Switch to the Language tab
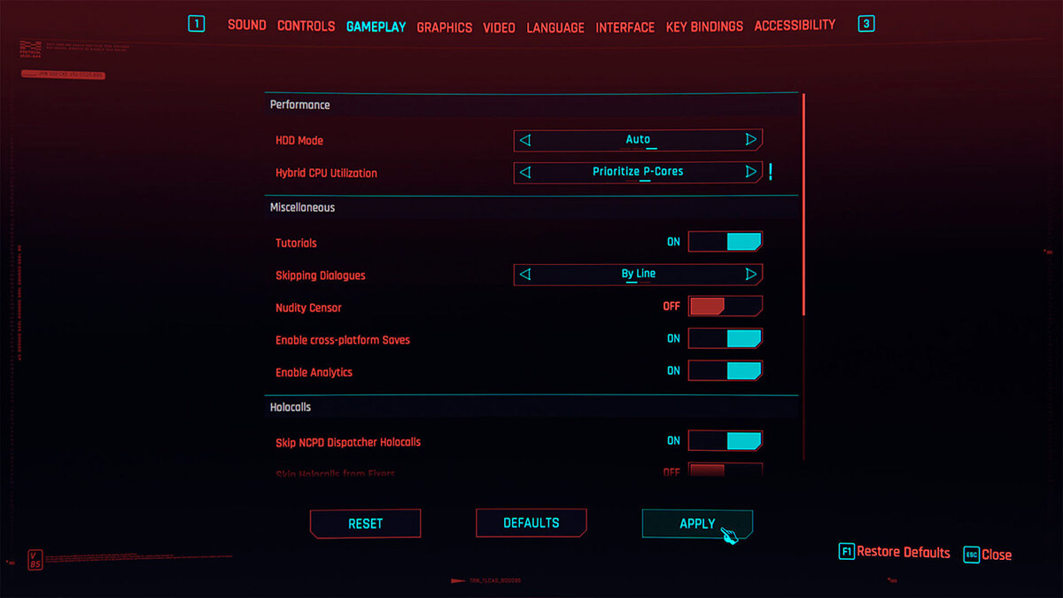Screen dimensions: 1063x598 [x=555, y=27]
